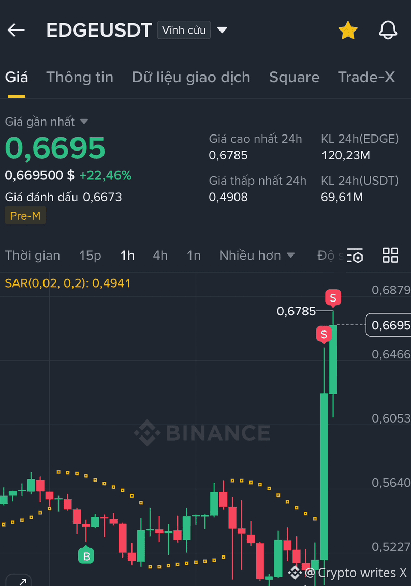Select the 15p timeframe
411x586 pixels.
click(x=90, y=256)
